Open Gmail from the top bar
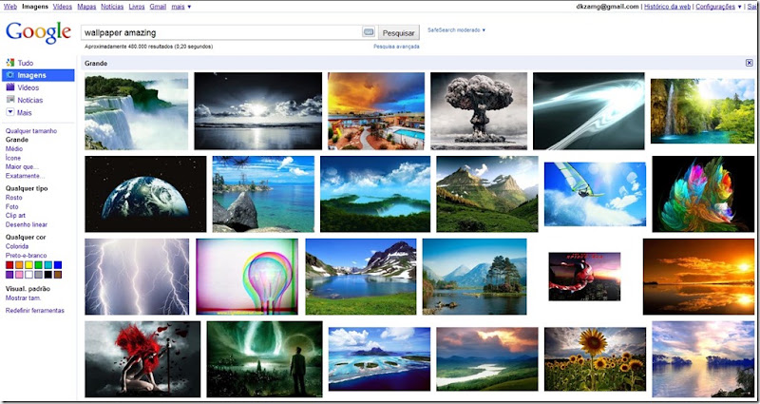Viewport: 760px width, 404px height. 158,7
